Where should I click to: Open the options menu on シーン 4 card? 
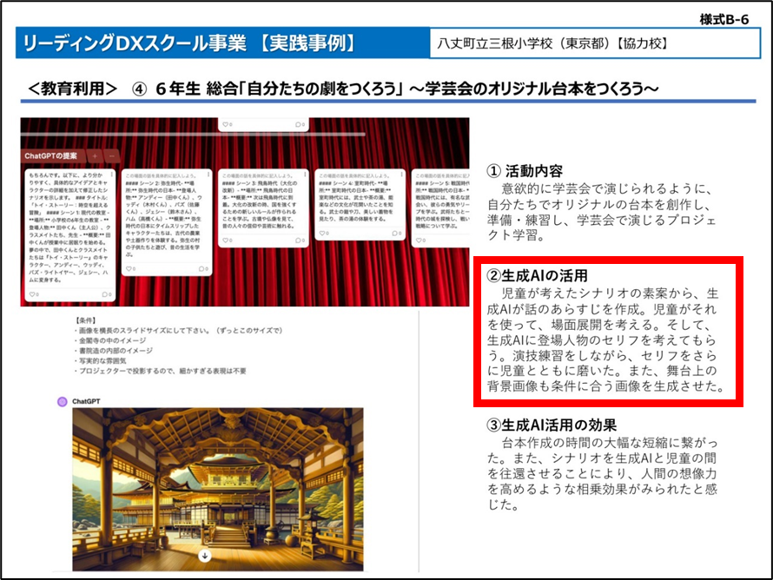pyautogui.click(x=402, y=175)
